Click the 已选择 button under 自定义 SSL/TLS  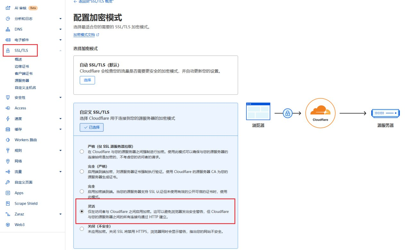pyautogui.click(x=92, y=127)
